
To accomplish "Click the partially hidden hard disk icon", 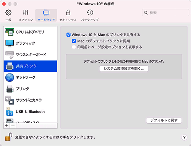I will (10, 120).
